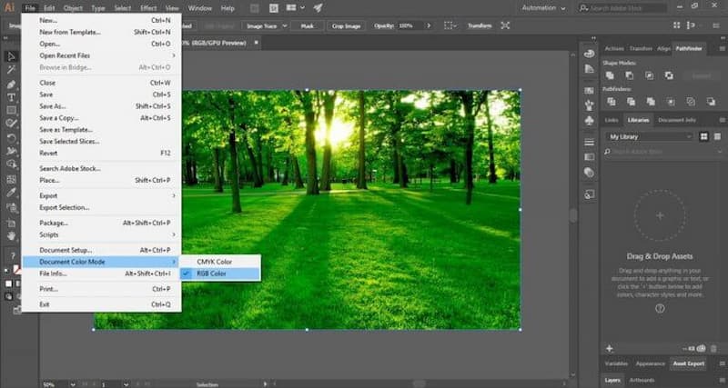
Task: Open the Symbols panel club icon
Action: coord(589,121)
